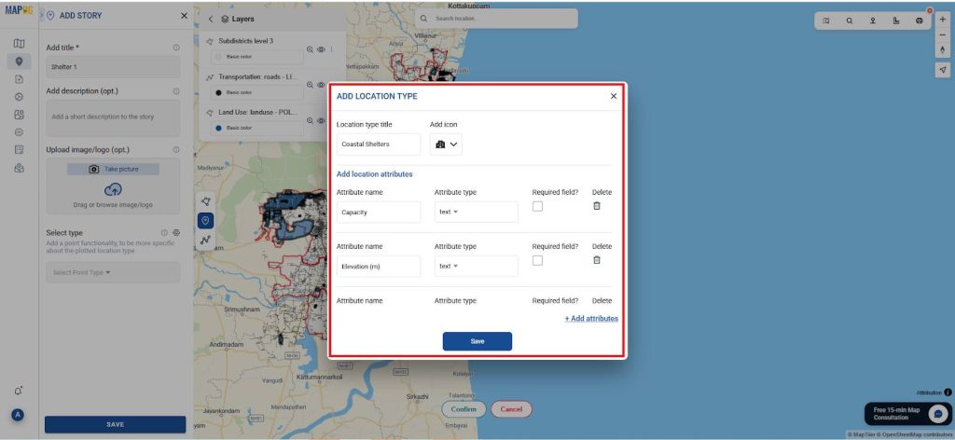Open attribute type dropdown for Capacity
This screenshot has width=955, height=440.
(477, 212)
